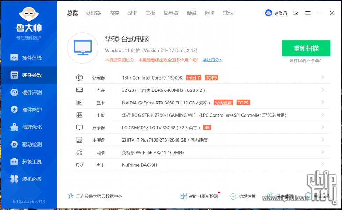The height and width of the screenshot is (210, 342).
Task: Open Win11更新检测 tool
Action: (200, 196)
